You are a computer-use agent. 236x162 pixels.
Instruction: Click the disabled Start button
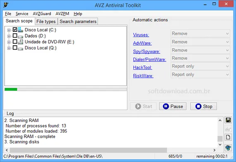click(x=143, y=106)
